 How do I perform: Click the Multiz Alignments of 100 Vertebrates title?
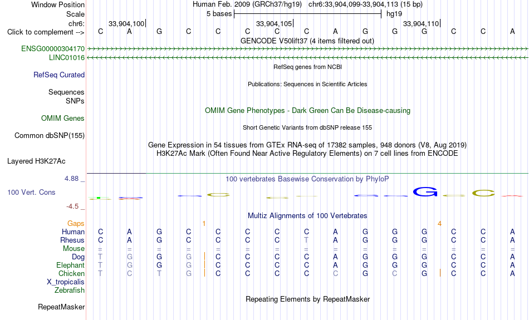tap(307, 216)
